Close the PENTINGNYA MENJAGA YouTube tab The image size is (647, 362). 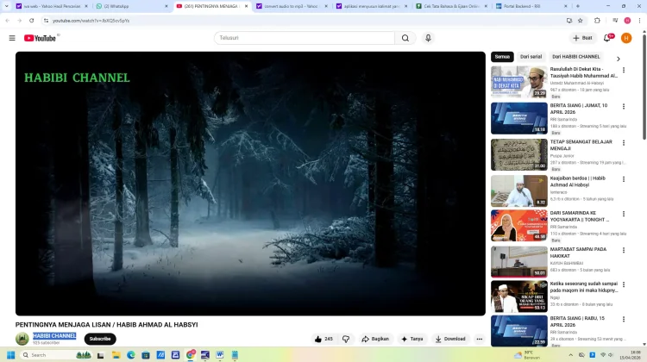click(x=246, y=6)
